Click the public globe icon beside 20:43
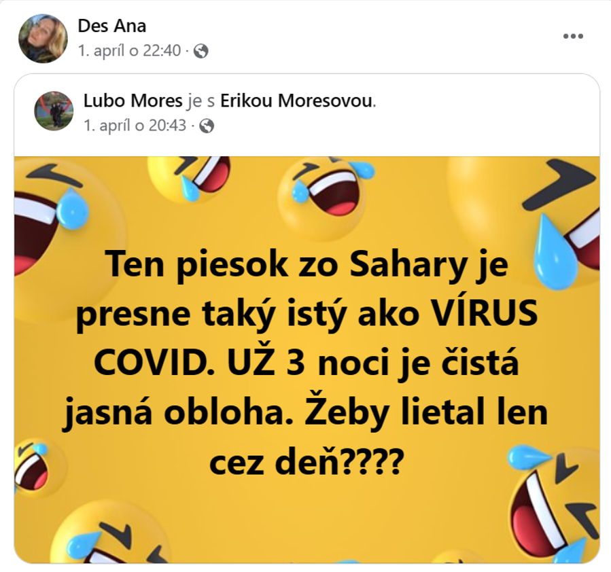Viewport: 611px width, 572px height. (207, 126)
